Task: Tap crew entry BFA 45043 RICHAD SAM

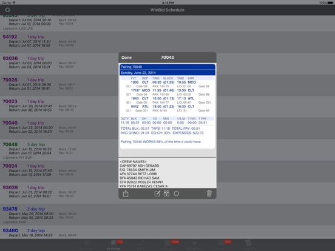Action: 140,178
